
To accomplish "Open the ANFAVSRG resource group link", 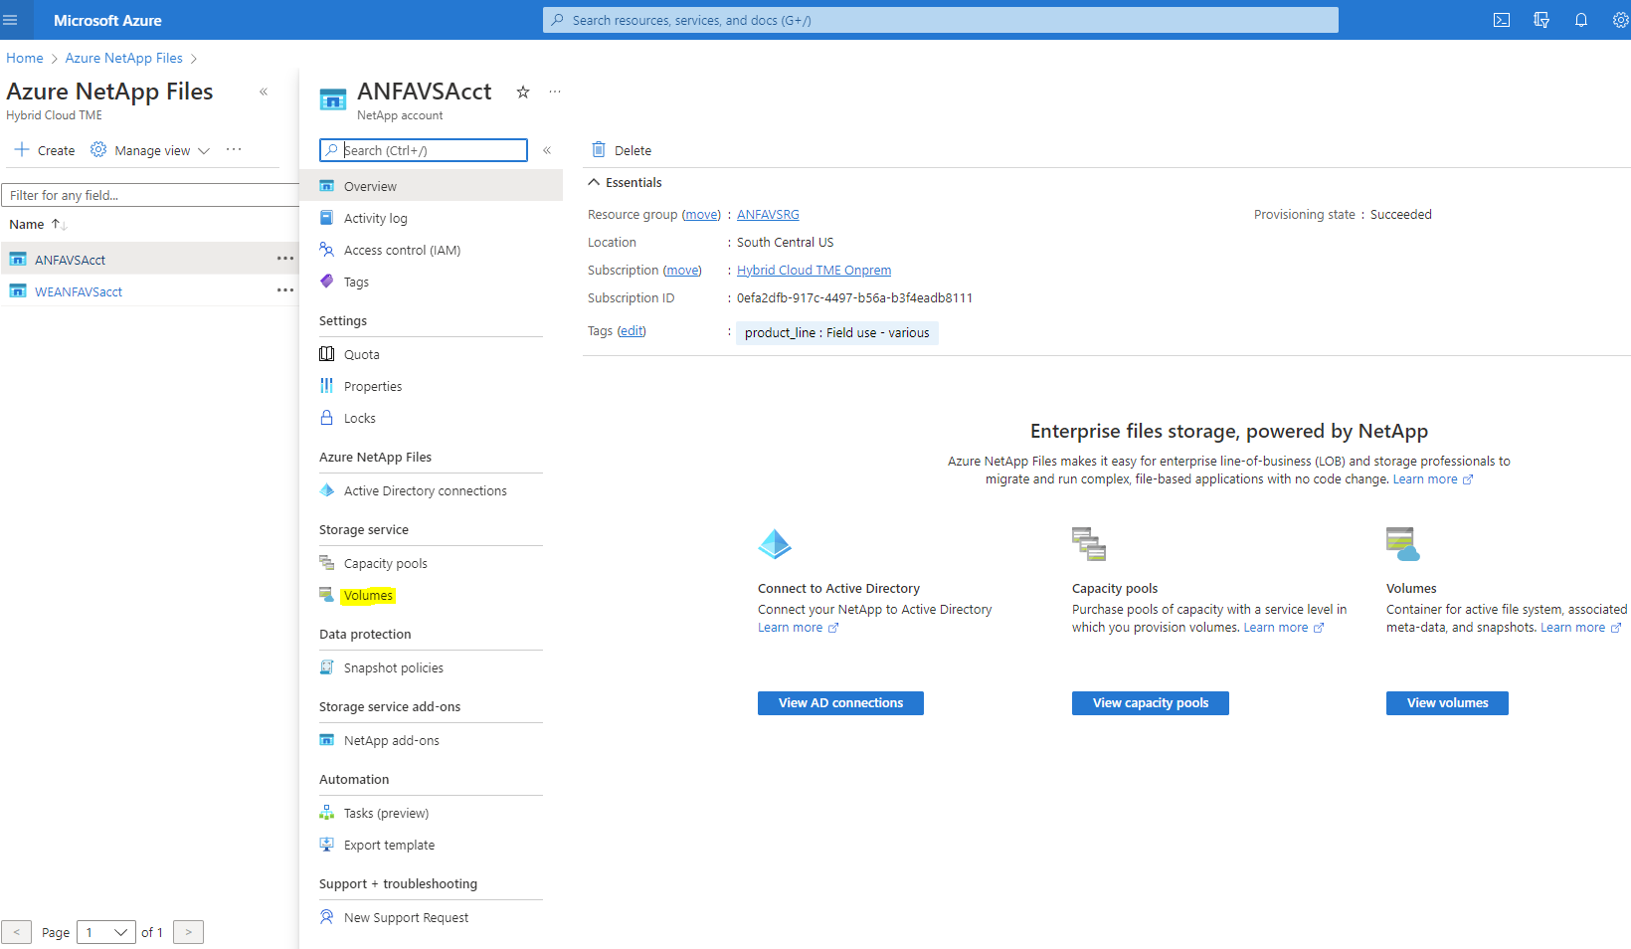I will [768, 215].
